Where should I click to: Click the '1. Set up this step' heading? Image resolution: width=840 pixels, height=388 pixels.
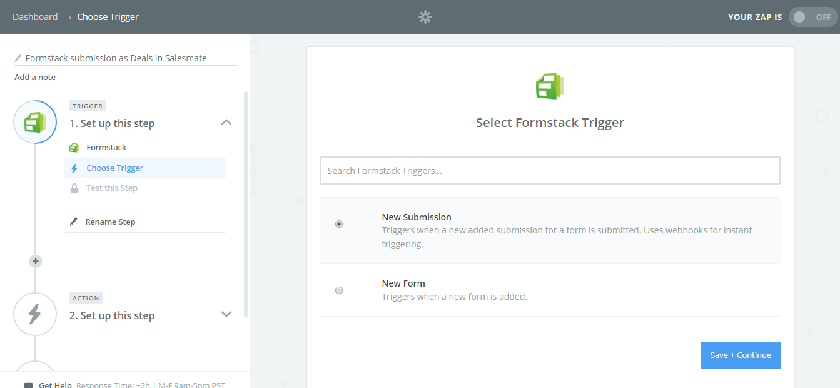pos(112,124)
